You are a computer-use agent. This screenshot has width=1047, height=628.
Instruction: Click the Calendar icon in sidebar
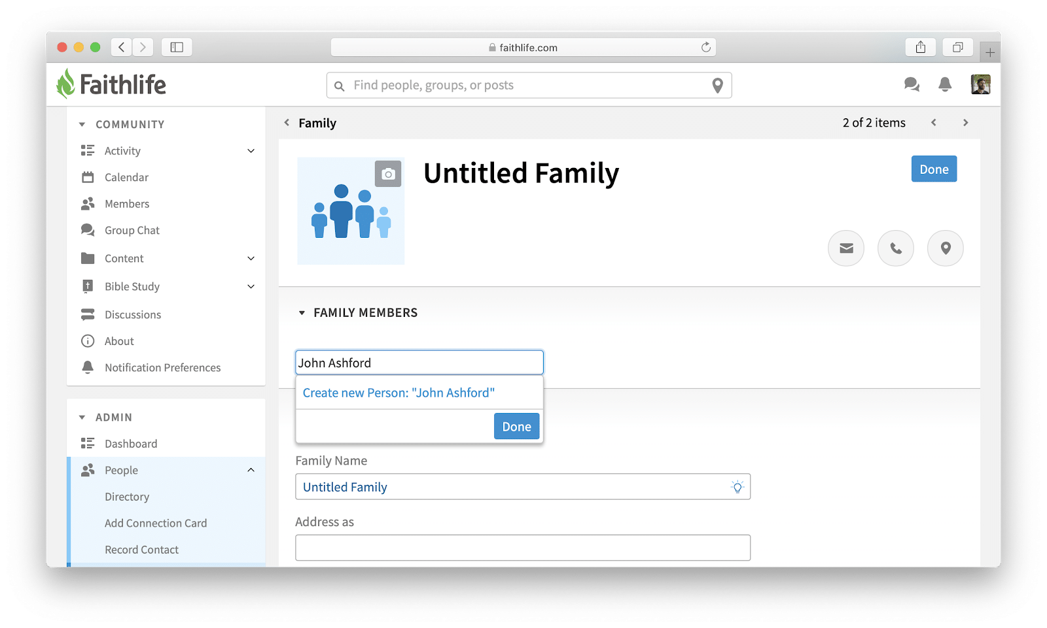click(88, 177)
